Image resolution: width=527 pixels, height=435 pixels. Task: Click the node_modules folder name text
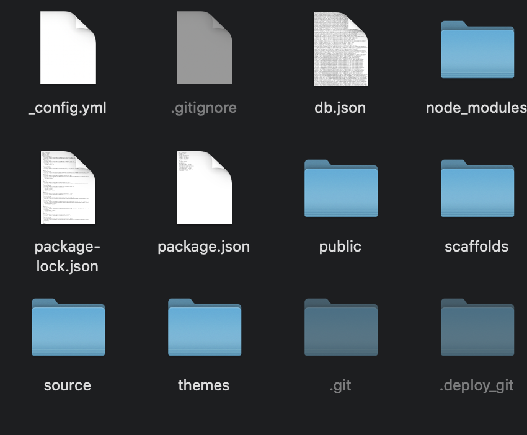[476, 108]
